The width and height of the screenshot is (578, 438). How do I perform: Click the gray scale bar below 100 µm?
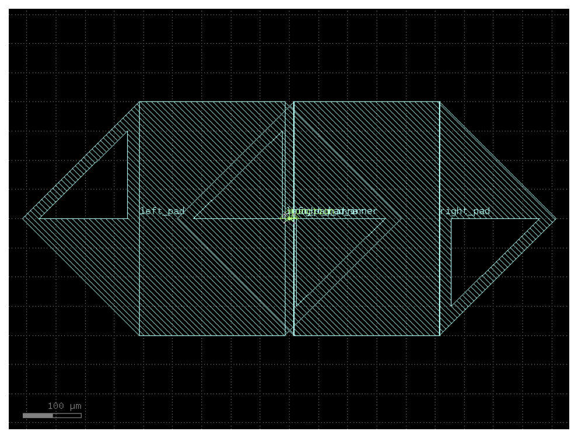coord(52,415)
